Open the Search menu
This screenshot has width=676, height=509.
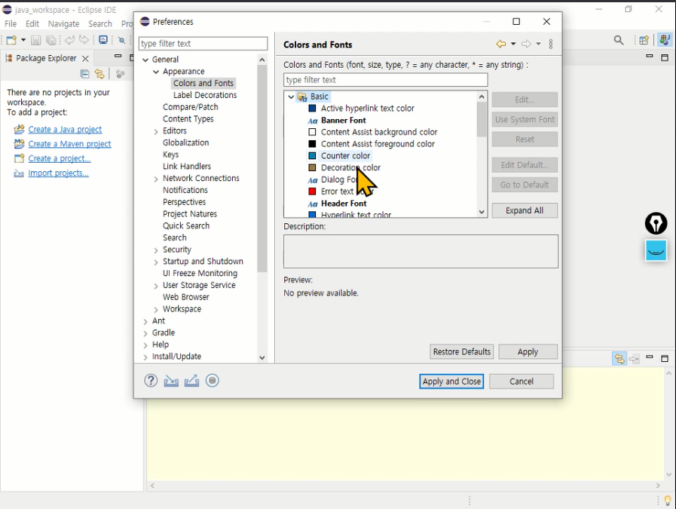click(x=100, y=23)
